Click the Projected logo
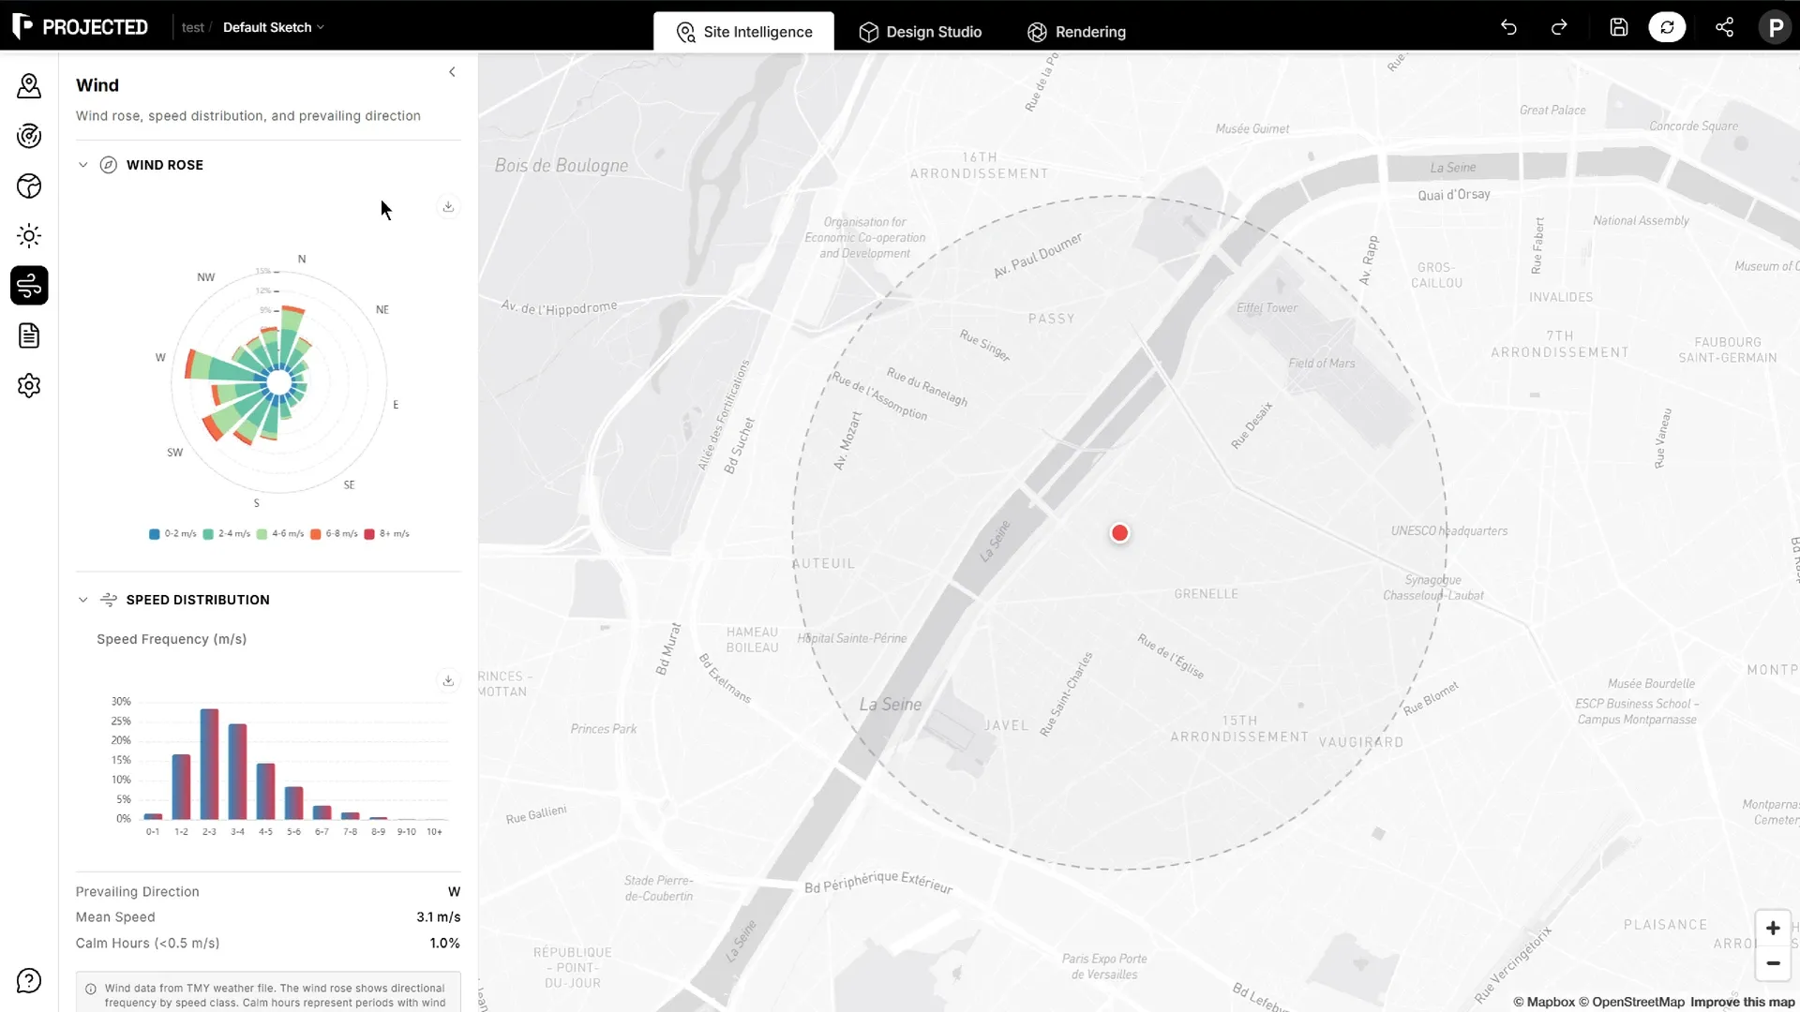Viewport: 1800px width, 1012px height. (81, 27)
